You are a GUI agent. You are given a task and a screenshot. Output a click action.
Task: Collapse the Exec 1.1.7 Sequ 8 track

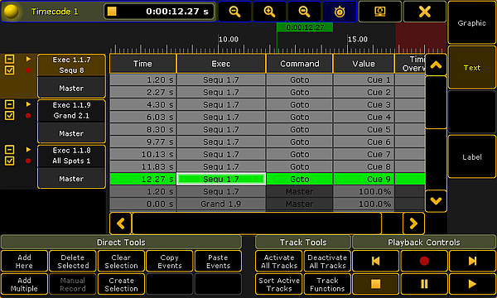[x=9, y=59]
